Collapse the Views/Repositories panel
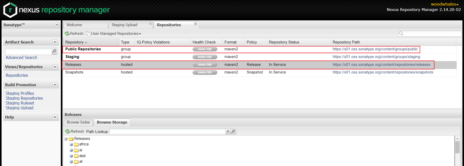Image resolution: width=464 pixels, height=166 pixels. (x=55, y=67)
